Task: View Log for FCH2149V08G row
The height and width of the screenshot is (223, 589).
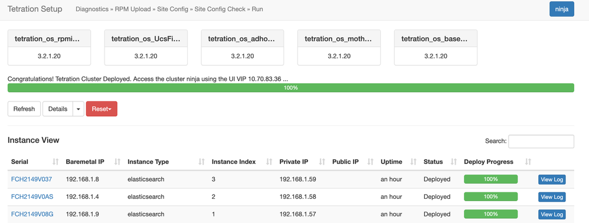Action: pyautogui.click(x=552, y=214)
